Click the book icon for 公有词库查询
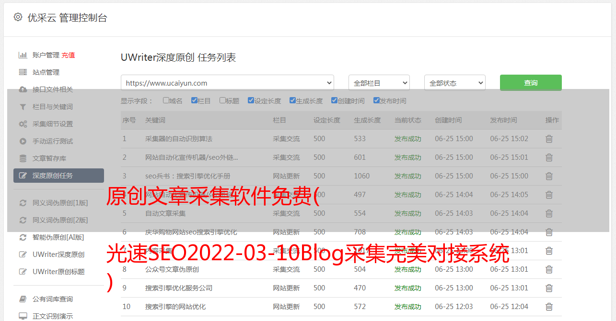This screenshot has height=321, width=616. (23, 299)
